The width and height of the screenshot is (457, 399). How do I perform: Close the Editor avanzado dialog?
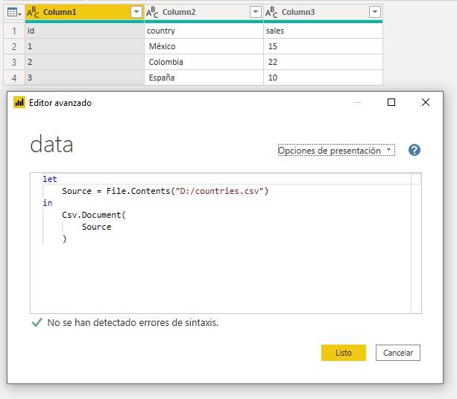pyautogui.click(x=426, y=102)
